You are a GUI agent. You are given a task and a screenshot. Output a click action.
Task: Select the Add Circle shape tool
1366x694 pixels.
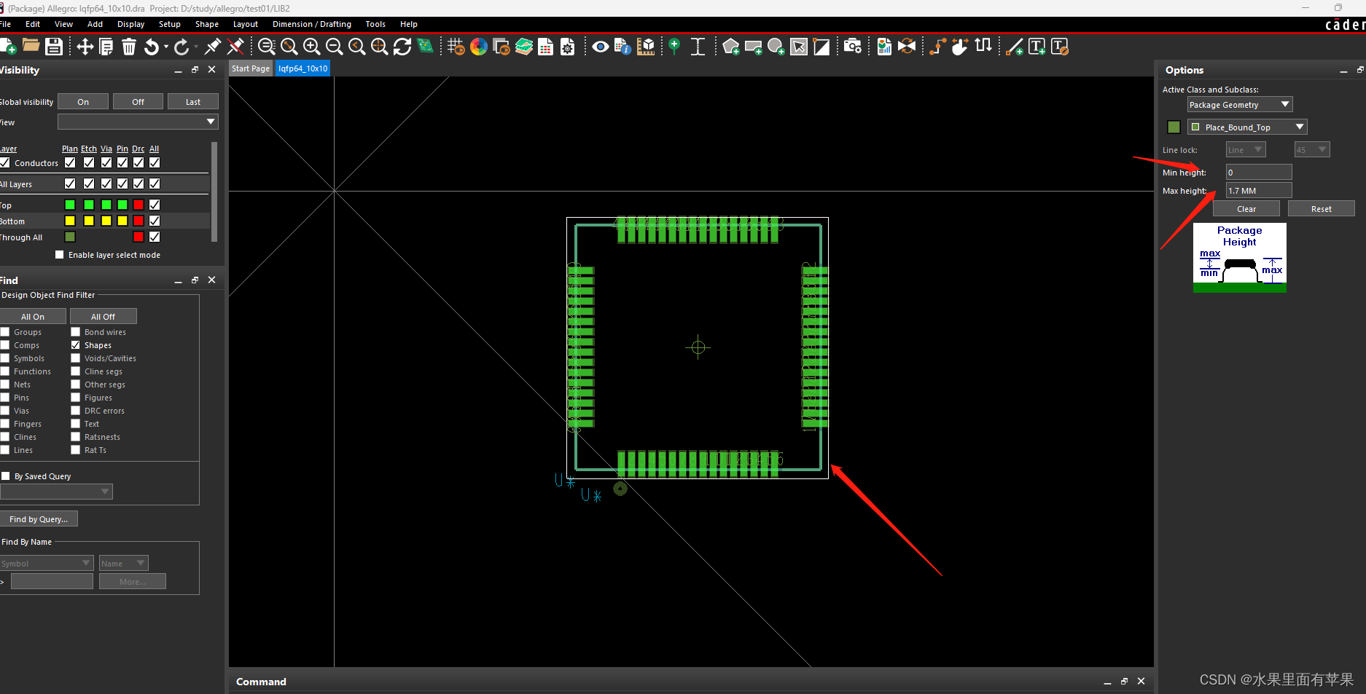(776, 47)
